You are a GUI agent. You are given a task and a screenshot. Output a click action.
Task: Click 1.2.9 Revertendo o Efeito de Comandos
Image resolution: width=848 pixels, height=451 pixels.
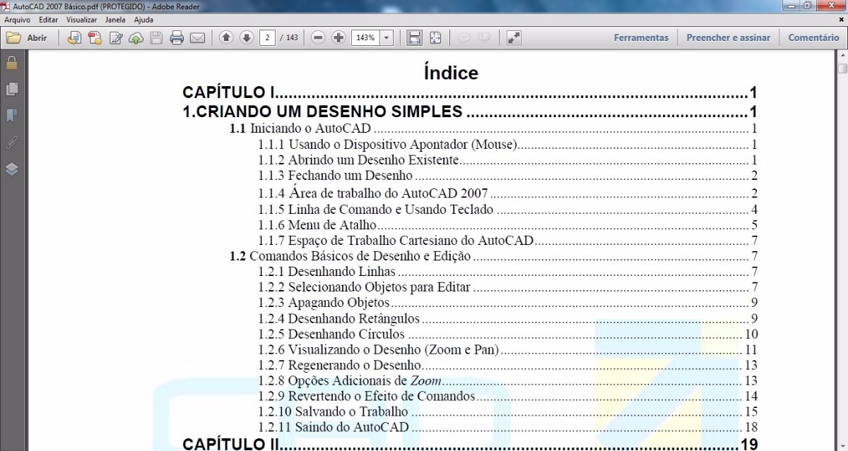508,397
